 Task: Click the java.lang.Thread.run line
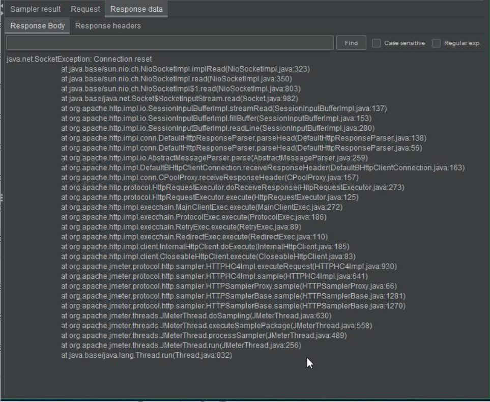coord(147,355)
